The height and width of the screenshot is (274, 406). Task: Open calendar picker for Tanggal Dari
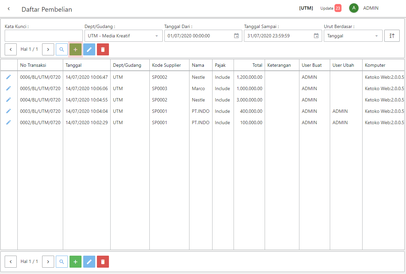236,36
